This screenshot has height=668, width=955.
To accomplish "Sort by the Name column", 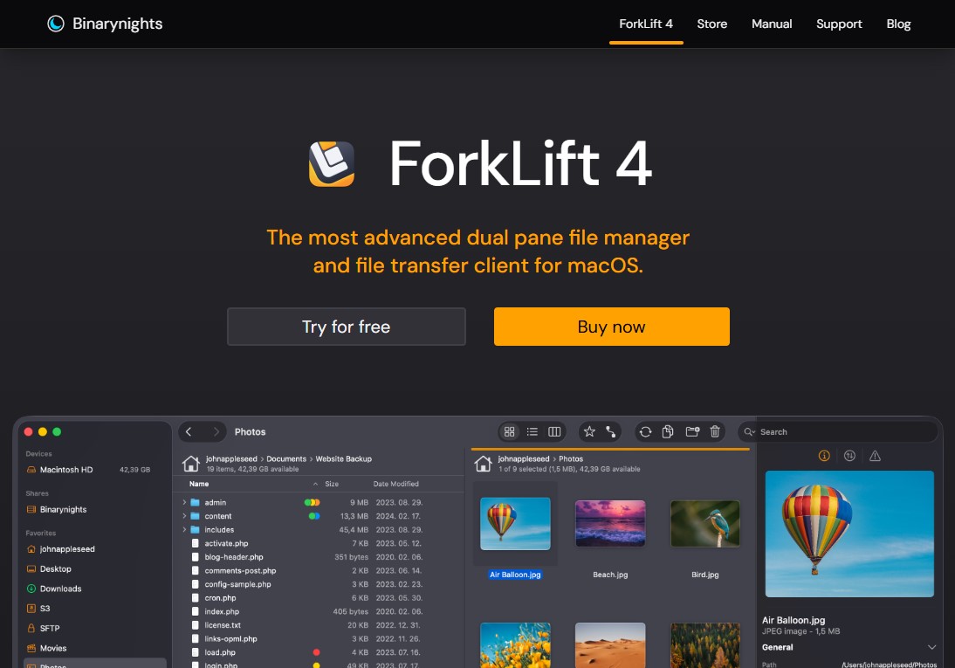I will click(x=199, y=484).
